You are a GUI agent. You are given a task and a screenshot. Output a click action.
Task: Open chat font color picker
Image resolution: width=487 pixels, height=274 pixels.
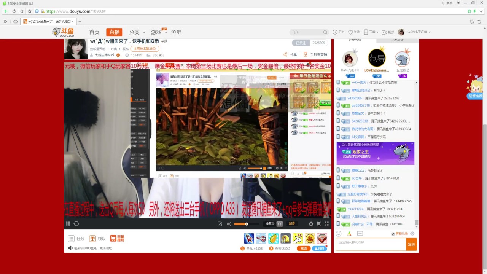[x=349, y=234]
